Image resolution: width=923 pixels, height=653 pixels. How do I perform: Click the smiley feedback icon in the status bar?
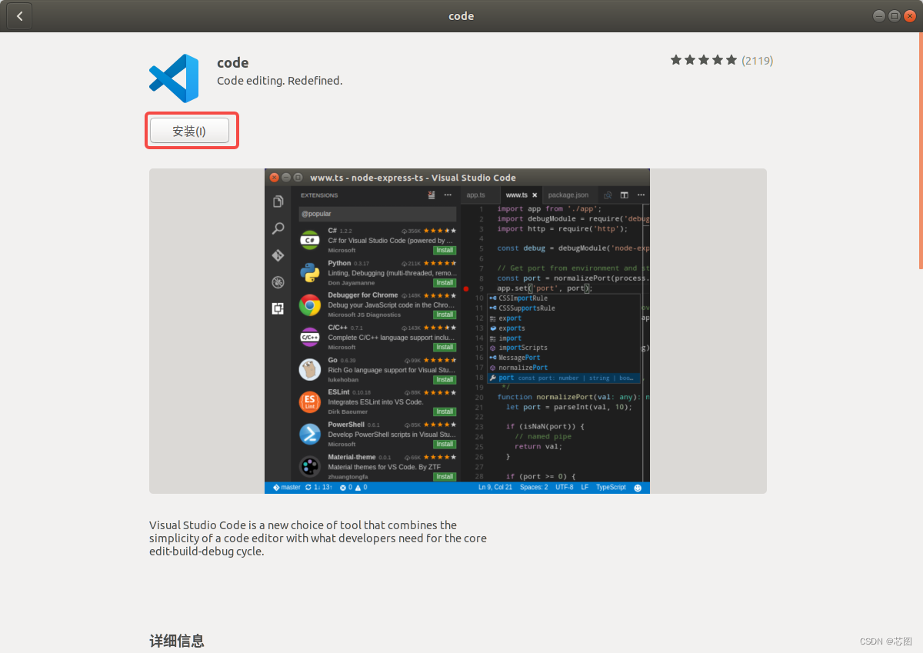pos(638,487)
